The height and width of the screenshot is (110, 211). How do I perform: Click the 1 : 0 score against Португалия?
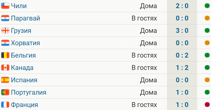click(182, 93)
